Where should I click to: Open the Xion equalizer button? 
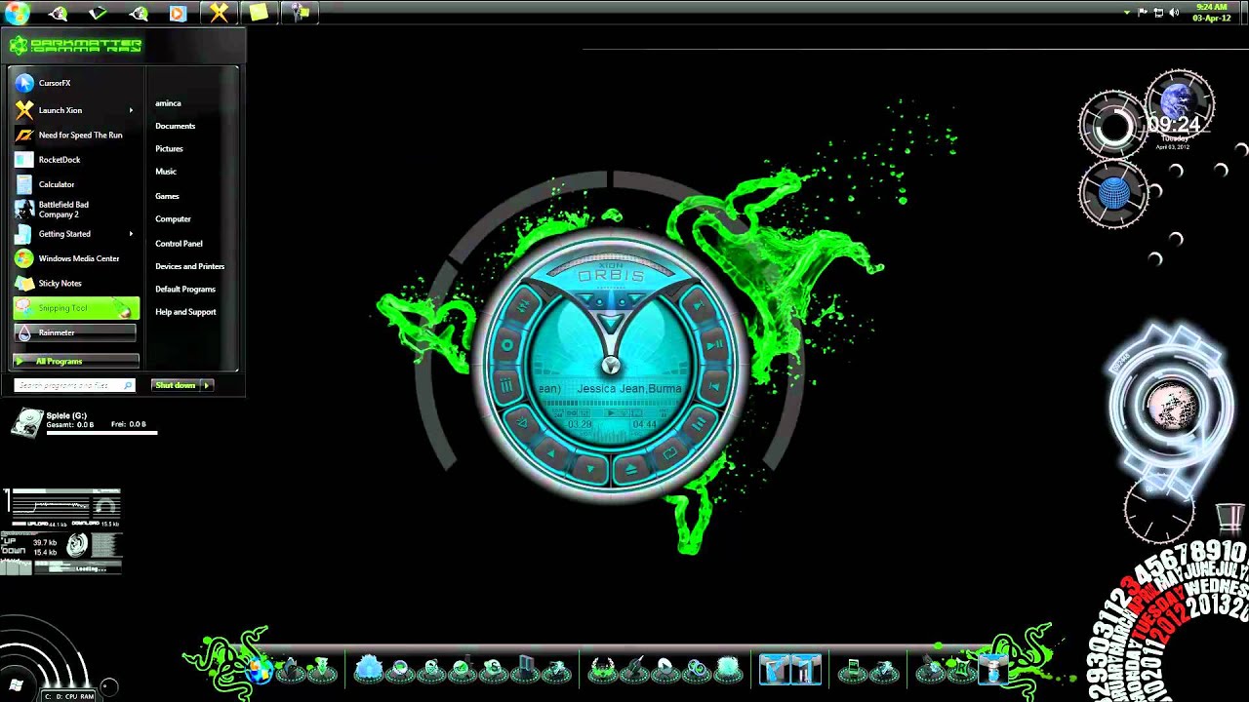(x=523, y=306)
